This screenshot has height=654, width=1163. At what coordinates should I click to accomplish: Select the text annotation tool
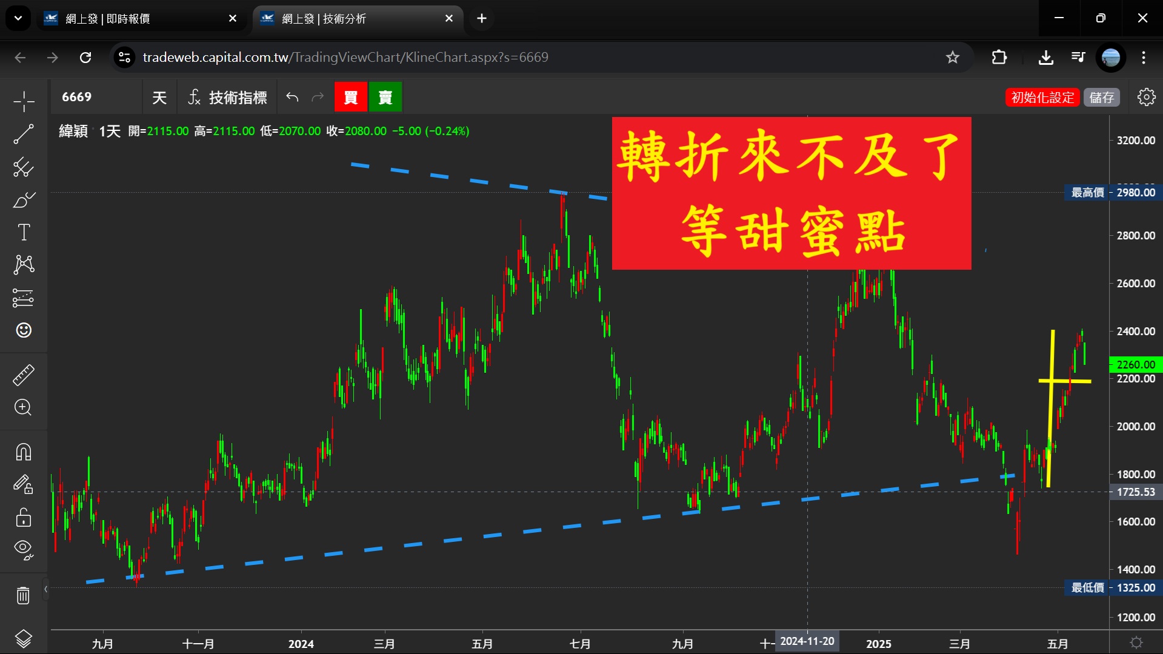24,232
